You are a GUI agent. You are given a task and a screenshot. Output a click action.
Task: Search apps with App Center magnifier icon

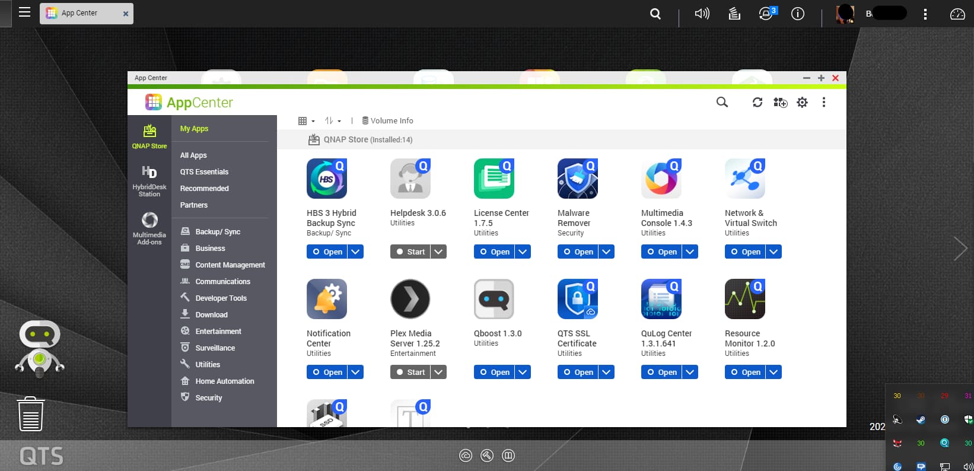click(722, 103)
